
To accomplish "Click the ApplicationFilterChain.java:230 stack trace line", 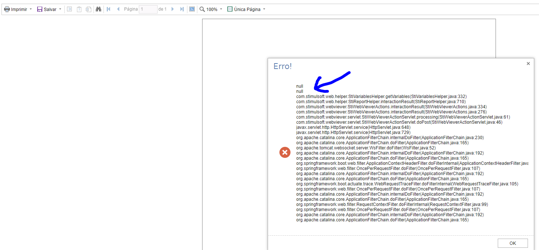I will 390,138.
